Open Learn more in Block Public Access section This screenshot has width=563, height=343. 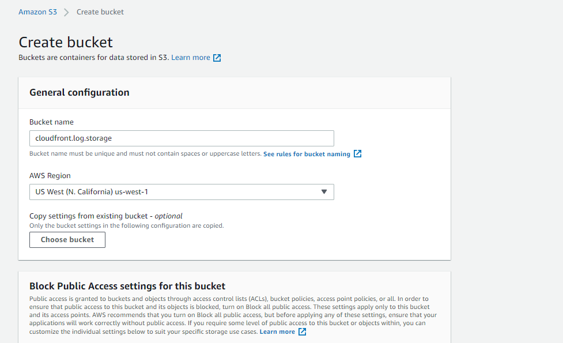[x=277, y=332]
